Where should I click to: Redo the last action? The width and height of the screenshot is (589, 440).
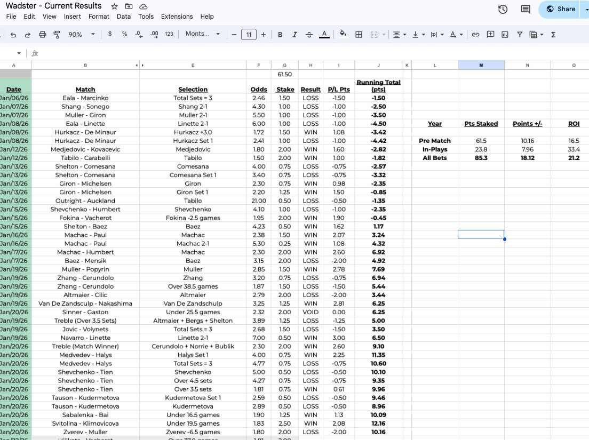[x=27, y=35]
